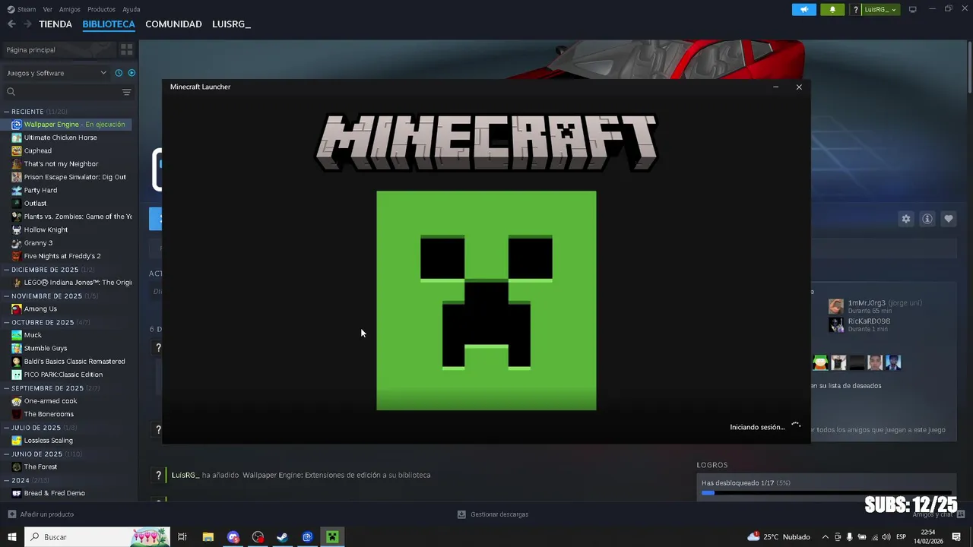Image resolution: width=973 pixels, height=547 pixels.
Task: Open the Productos menu
Action: (101, 9)
